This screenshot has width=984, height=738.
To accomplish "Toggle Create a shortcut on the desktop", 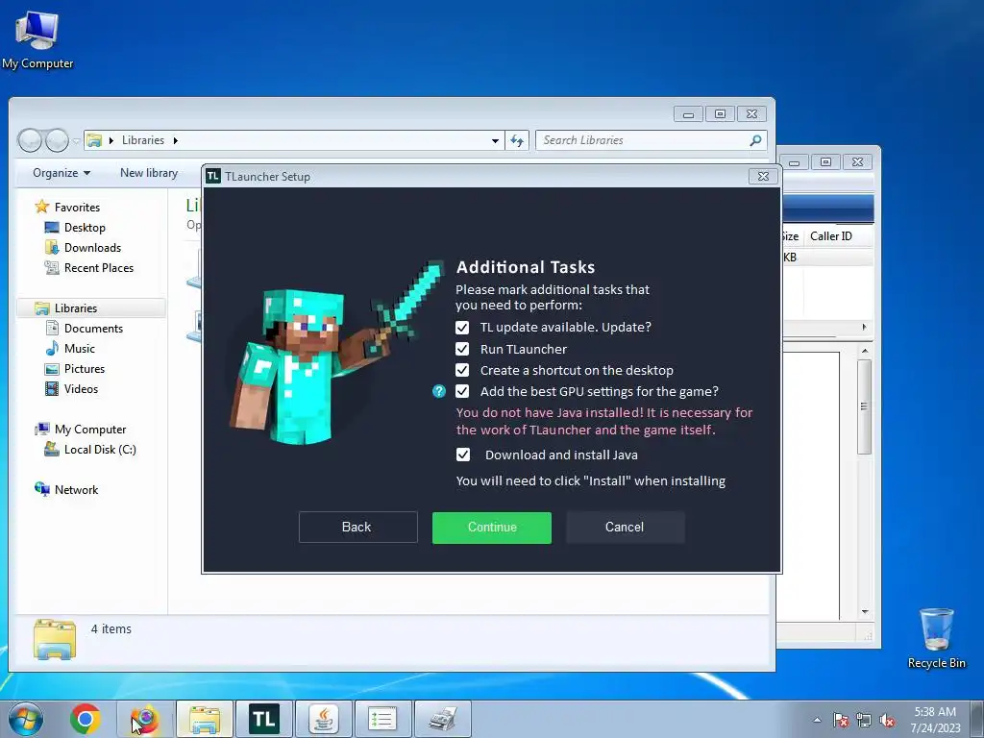I will (x=462, y=370).
